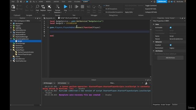Switch to the PLUGINS ribbon tab
Image resolution: width=196 pixels, height=110 pixels.
click(77, 2)
